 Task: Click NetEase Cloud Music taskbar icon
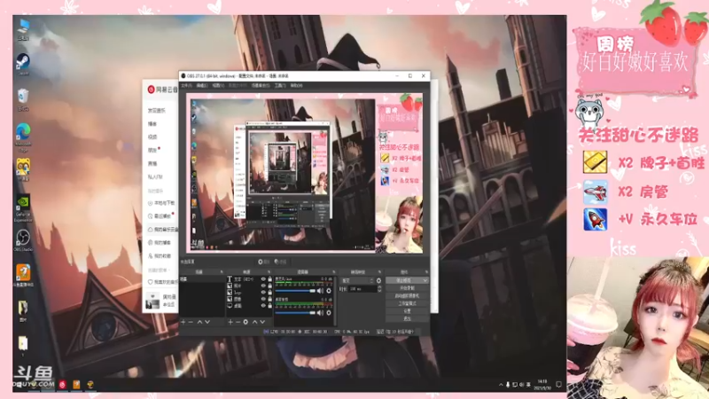pyautogui.click(x=62, y=385)
